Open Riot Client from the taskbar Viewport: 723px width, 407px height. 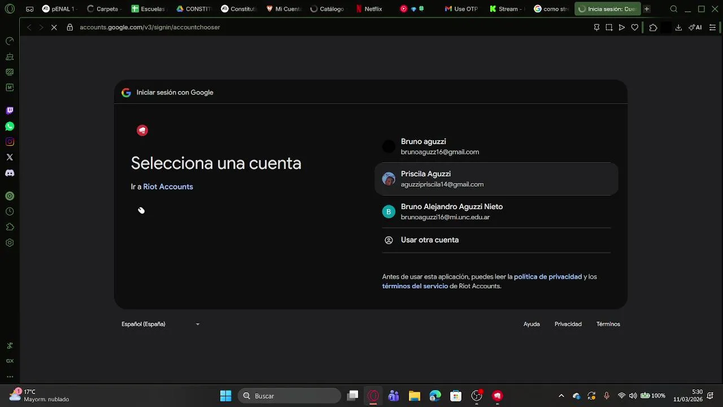(497, 396)
